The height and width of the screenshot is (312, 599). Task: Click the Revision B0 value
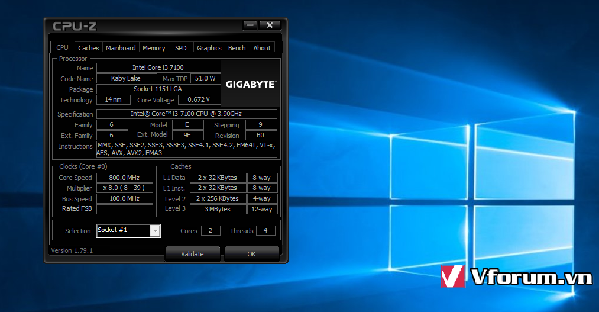[x=261, y=136]
